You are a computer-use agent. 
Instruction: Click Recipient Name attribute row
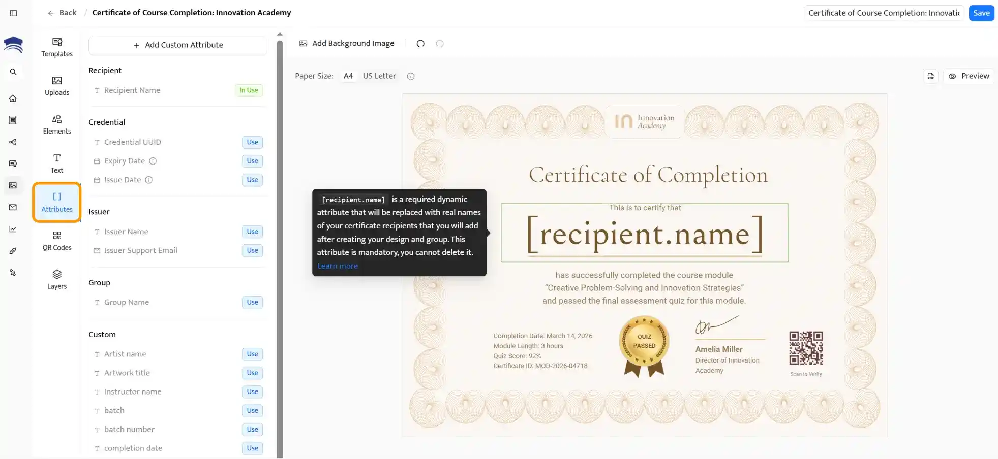click(178, 90)
